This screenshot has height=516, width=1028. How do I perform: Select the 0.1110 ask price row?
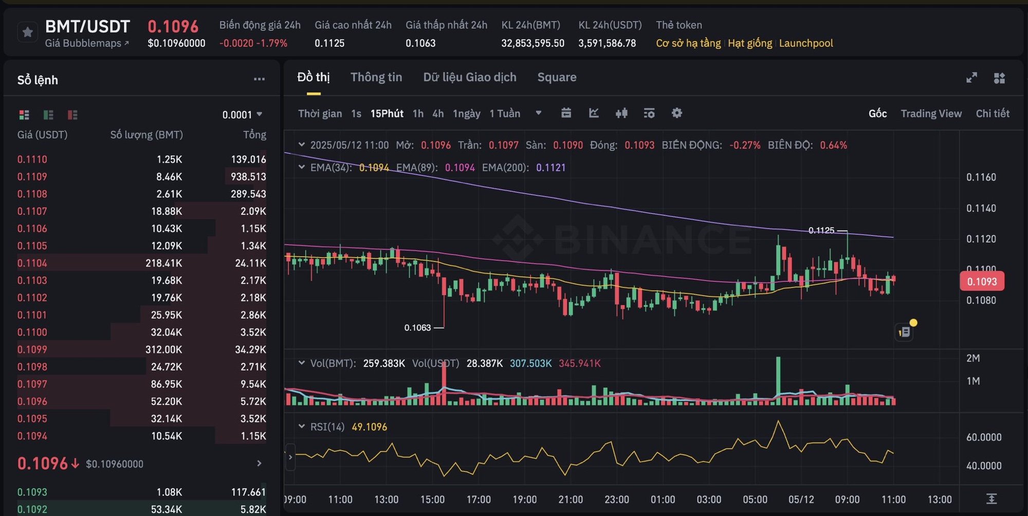click(142, 159)
